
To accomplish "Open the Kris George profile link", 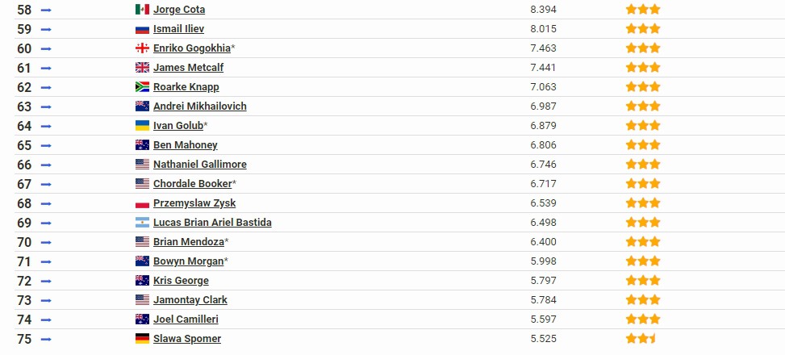I will coord(181,281).
